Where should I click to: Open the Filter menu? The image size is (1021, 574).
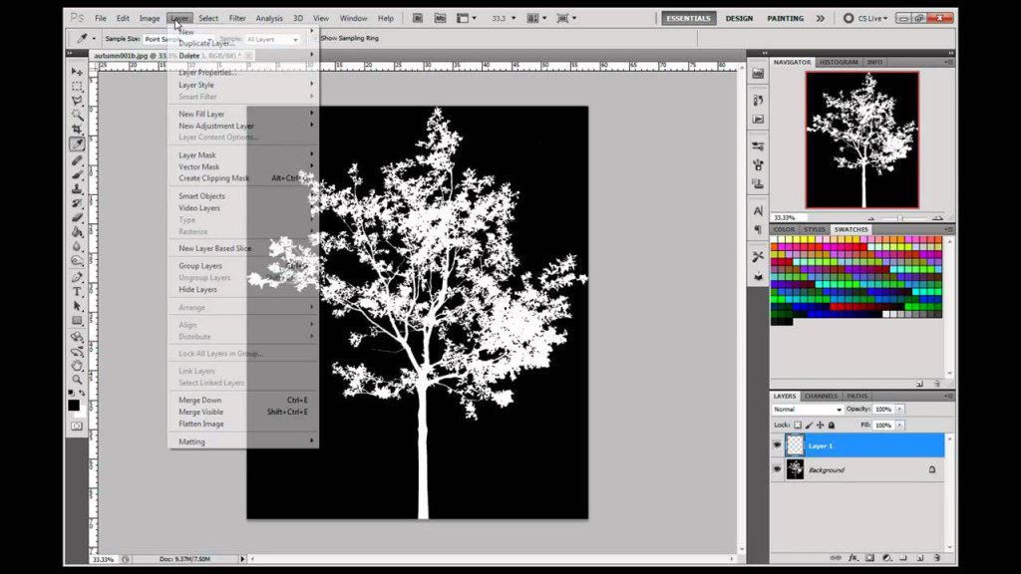click(237, 18)
